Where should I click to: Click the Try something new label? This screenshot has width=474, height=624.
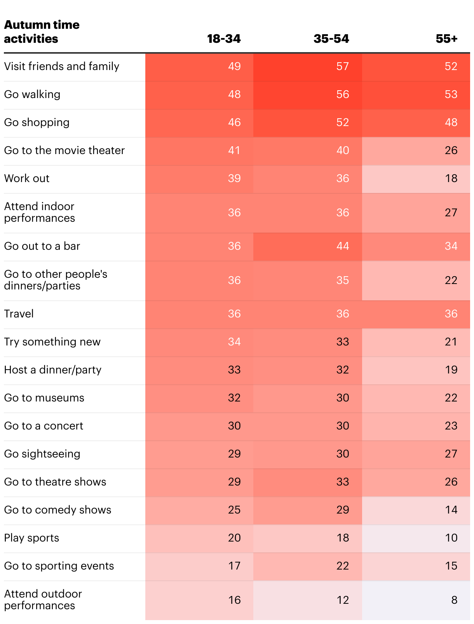[x=52, y=342]
